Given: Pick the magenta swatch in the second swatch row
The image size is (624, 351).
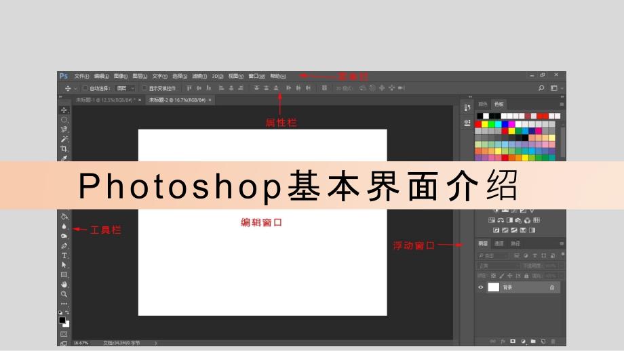Looking at the screenshot, I should tap(512, 125).
